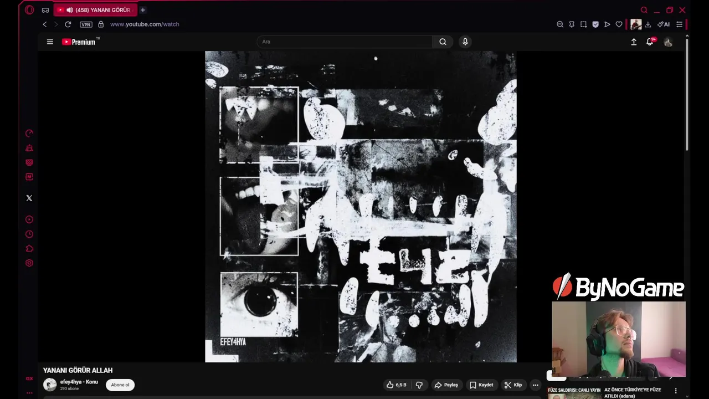Image resolution: width=709 pixels, height=399 pixels.
Task: Toggle the VPN badge in address bar
Action: (x=86, y=24)
